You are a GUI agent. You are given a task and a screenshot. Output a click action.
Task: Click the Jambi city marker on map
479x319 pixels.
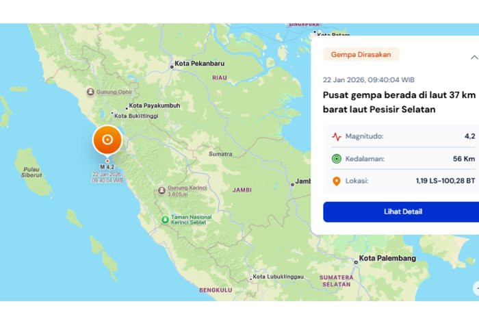291,183
